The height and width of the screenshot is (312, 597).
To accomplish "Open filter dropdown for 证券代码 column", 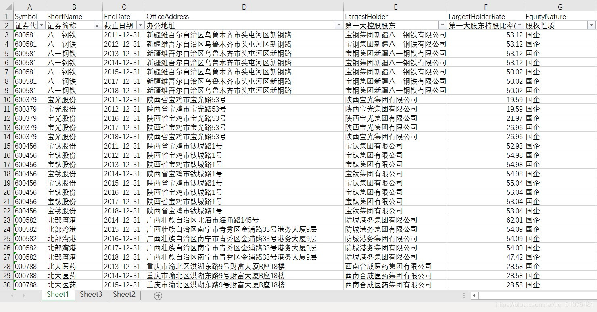I will (42, 25).
